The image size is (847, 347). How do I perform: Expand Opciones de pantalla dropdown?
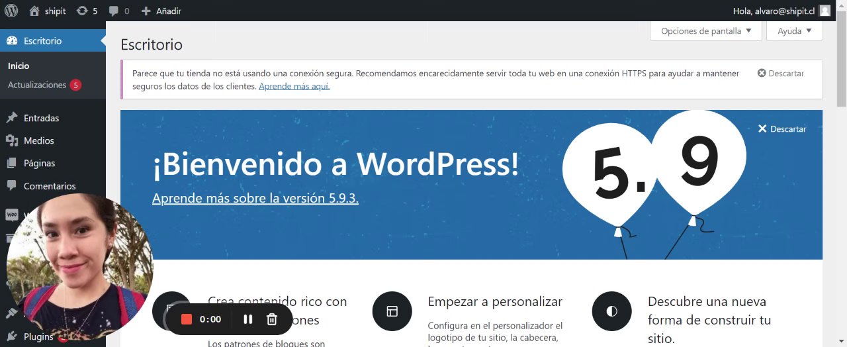706,30
